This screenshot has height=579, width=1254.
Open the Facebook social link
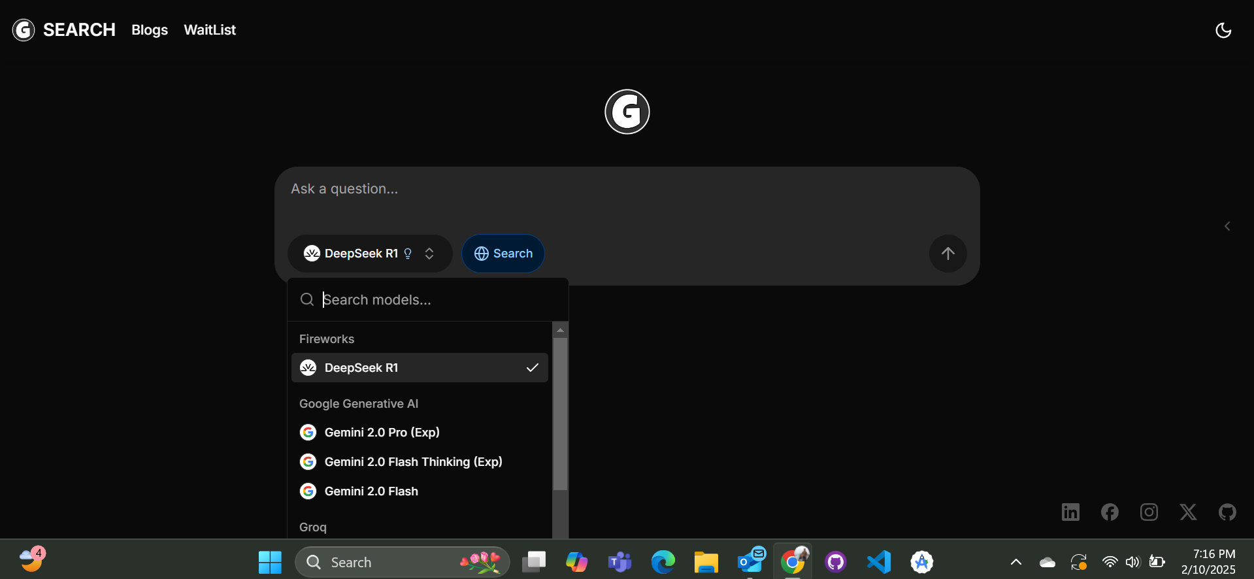click(x=1110, y=512)
